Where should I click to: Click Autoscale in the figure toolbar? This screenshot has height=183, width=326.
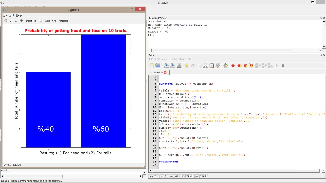63,21
